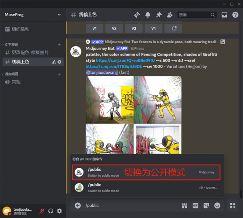Click the tonjiaoda user avatar
Screen dimensions: 243x218
pos(7,211)
